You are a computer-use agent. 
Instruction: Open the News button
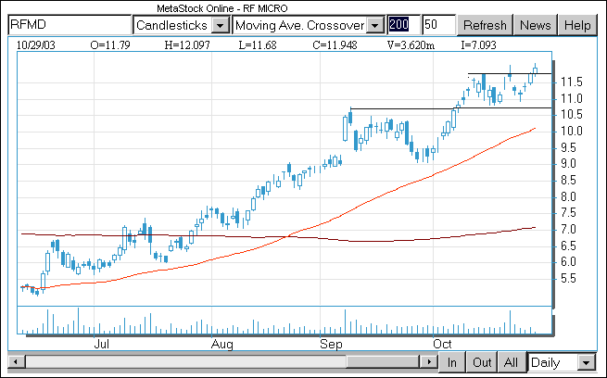(x=535, y=25)
